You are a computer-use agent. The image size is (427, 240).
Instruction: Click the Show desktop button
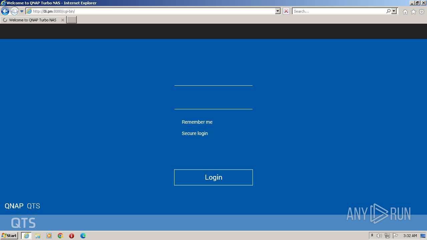(x=423, y=236)
